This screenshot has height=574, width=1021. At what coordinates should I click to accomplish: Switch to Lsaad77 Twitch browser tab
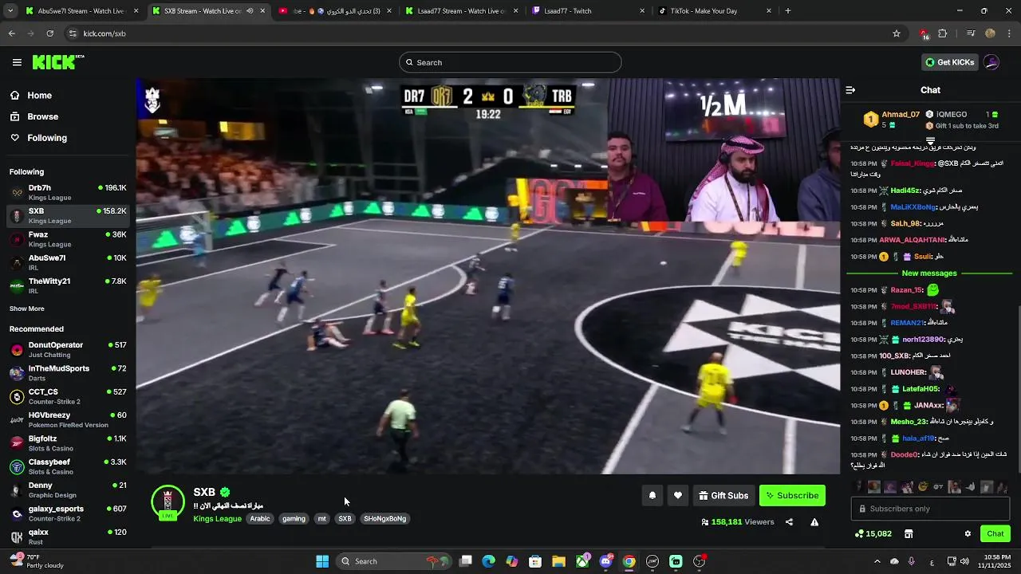pyautogui.click(x=589, y=11)
